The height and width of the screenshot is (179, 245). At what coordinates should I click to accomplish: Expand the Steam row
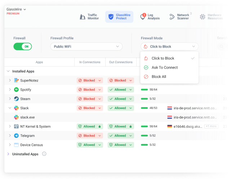pyautogui.click(x=10, y=99)
